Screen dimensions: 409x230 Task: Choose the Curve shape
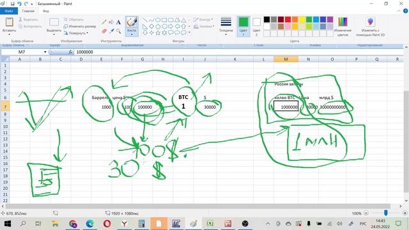point(151,20)
